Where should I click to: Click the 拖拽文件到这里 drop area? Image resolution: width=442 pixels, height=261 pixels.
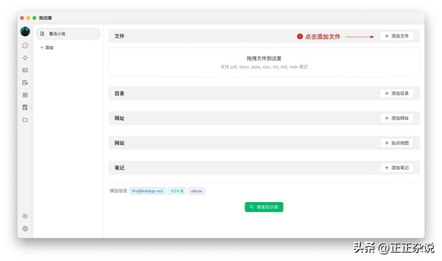click(x=264, y=62)
